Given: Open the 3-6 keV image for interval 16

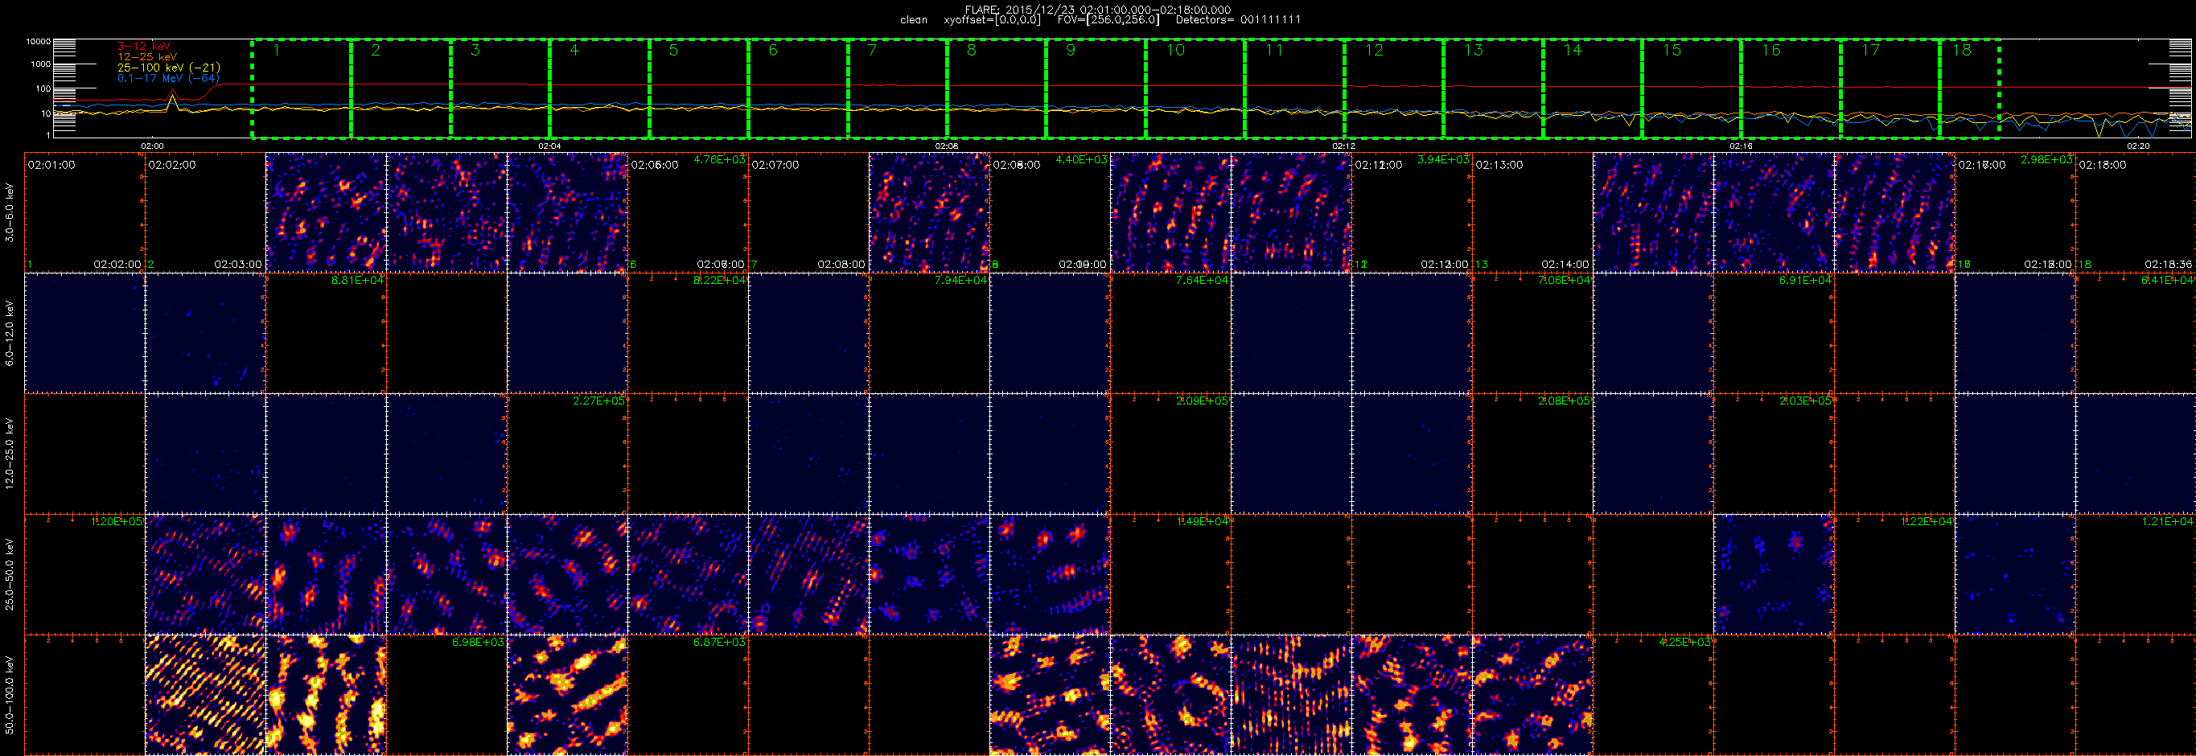Looking at the screenshot, I should coord(1894,213).
